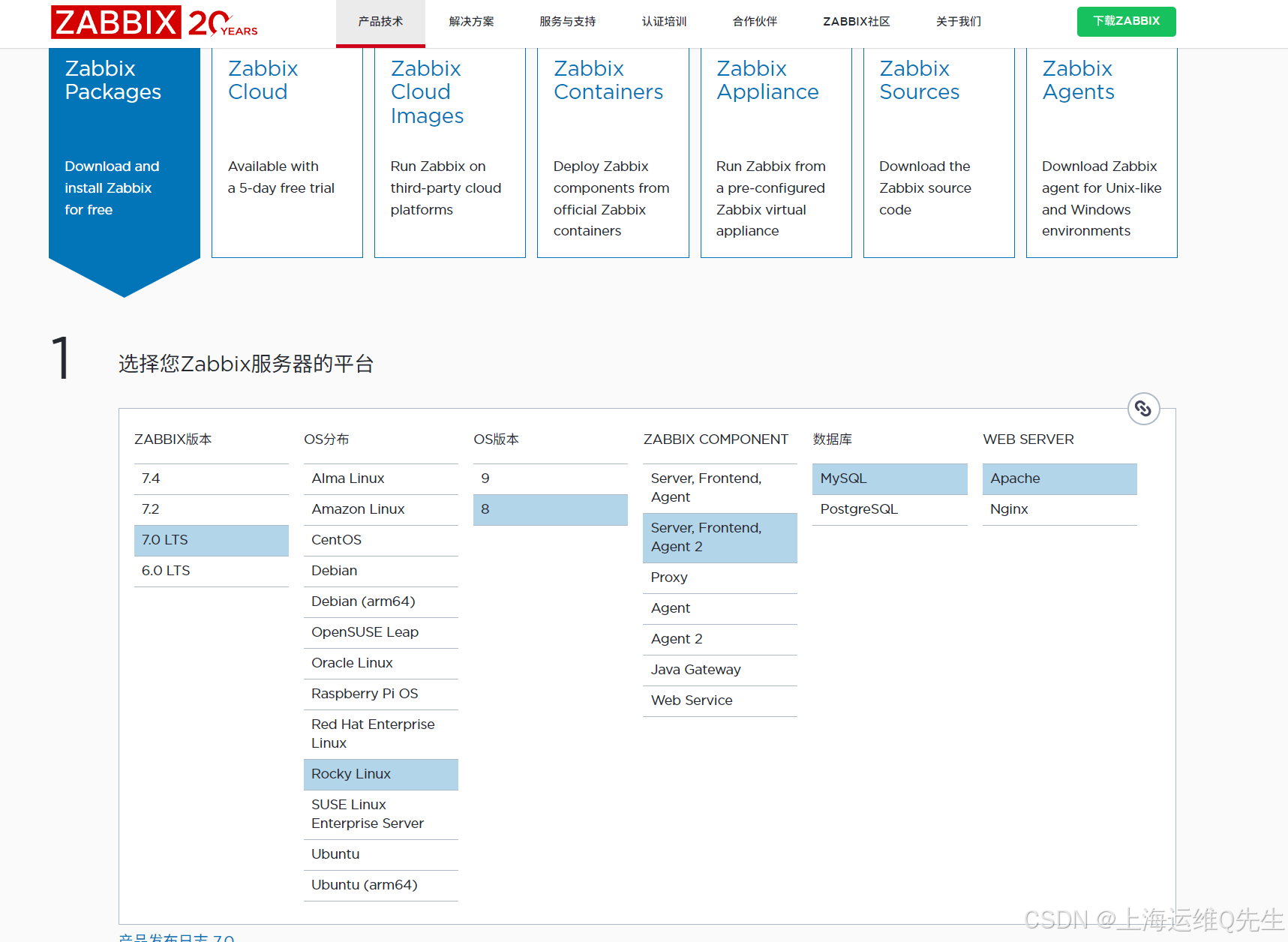
Task: Choose MySQL database
Action: tap(890, 478)
